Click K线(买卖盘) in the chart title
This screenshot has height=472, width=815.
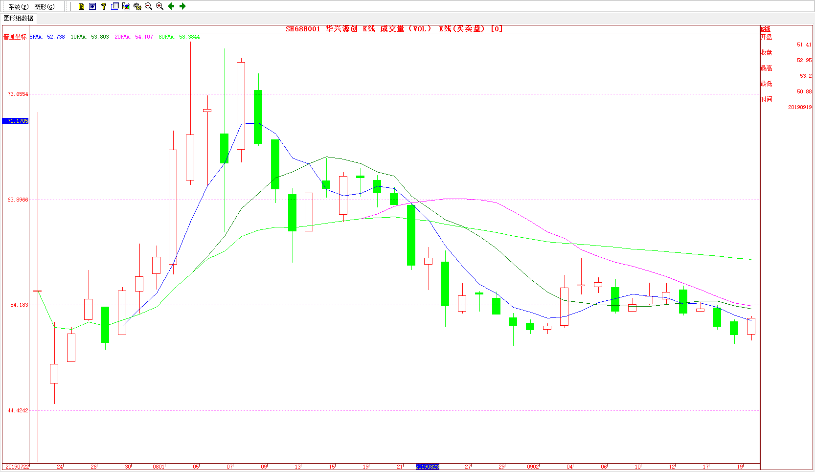[461, 29]
